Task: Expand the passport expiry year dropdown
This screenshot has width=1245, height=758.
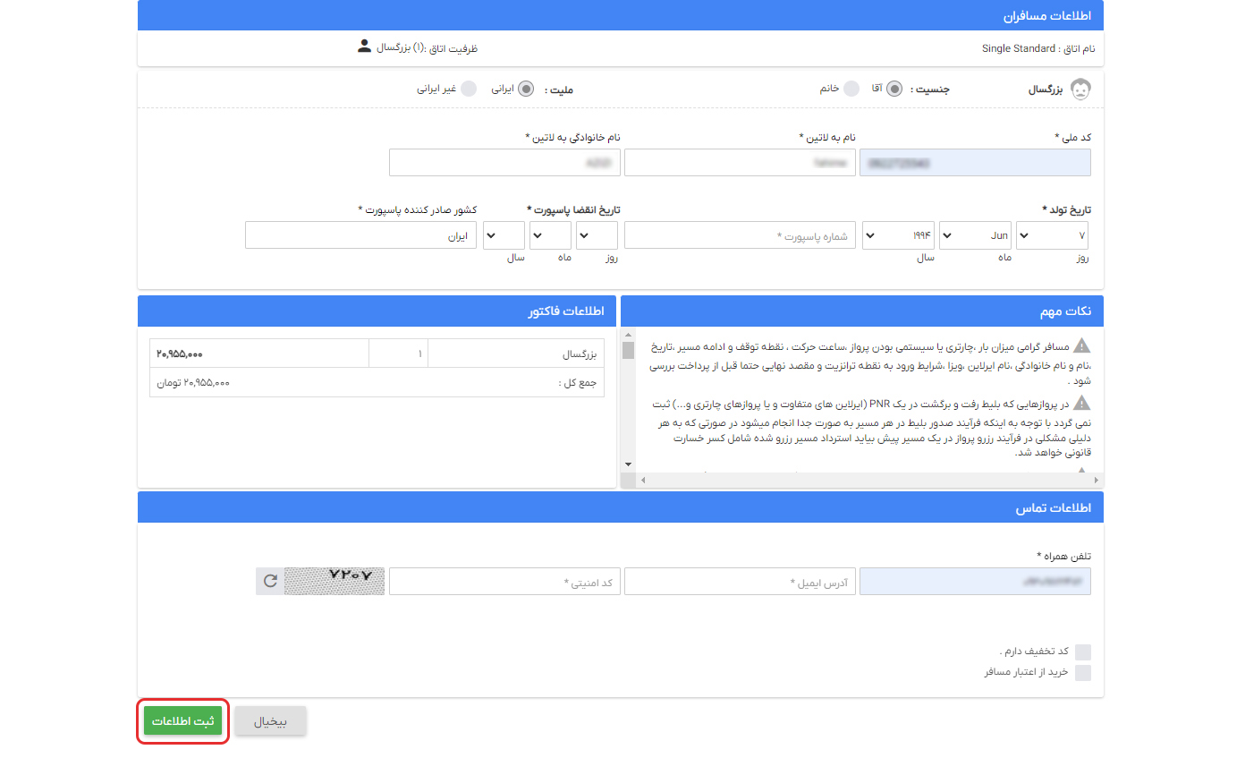Action: [x=504, y=234]
